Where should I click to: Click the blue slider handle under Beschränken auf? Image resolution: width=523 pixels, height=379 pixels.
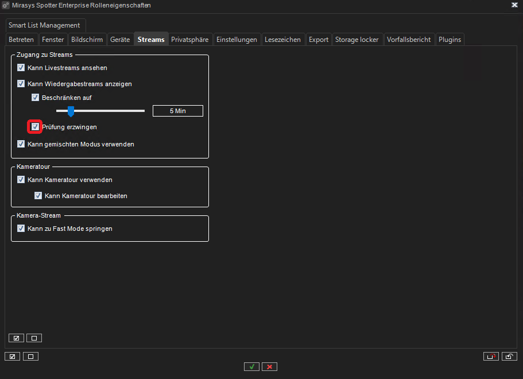click(x=71, y=111)
